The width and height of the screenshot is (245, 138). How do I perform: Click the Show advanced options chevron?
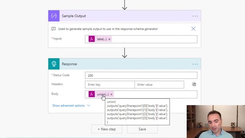coord(88,105)
